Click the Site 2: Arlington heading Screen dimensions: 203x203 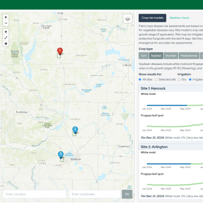(x=154, y=147)
